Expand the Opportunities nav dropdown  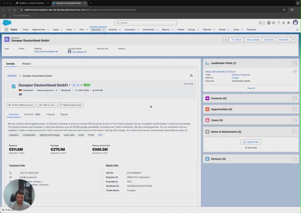click(48, 30)
